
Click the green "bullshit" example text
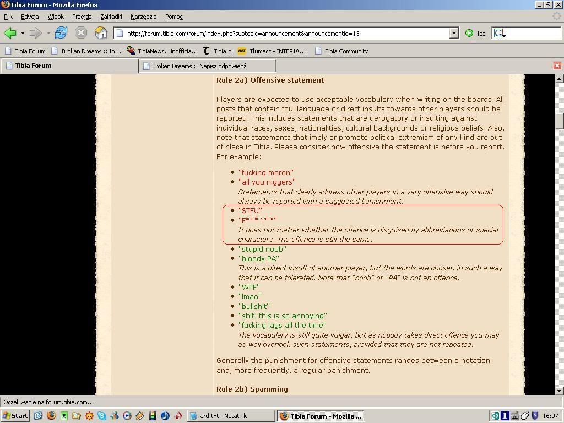pyautogui.click(x=254, y=306)
